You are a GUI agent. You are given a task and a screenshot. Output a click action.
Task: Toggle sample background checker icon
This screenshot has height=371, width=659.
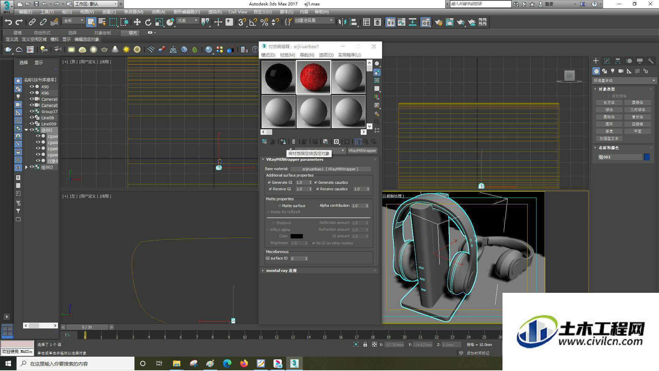click(377, 80)
